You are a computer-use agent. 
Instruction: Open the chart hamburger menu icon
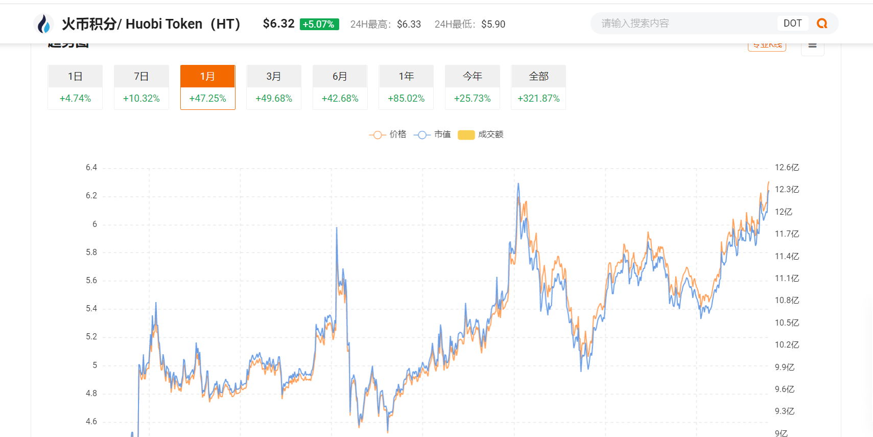click(812, 46)
